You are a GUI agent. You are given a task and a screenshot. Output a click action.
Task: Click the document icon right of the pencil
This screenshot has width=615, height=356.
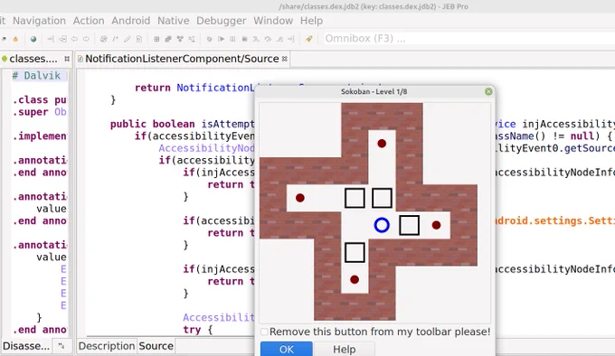139,39
